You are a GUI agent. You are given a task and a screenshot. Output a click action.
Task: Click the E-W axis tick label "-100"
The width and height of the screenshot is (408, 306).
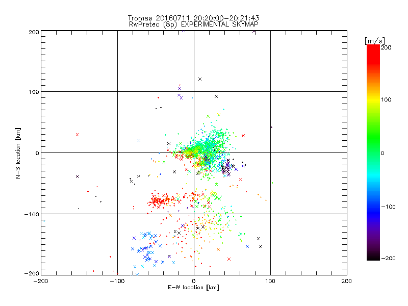(117, 281)
